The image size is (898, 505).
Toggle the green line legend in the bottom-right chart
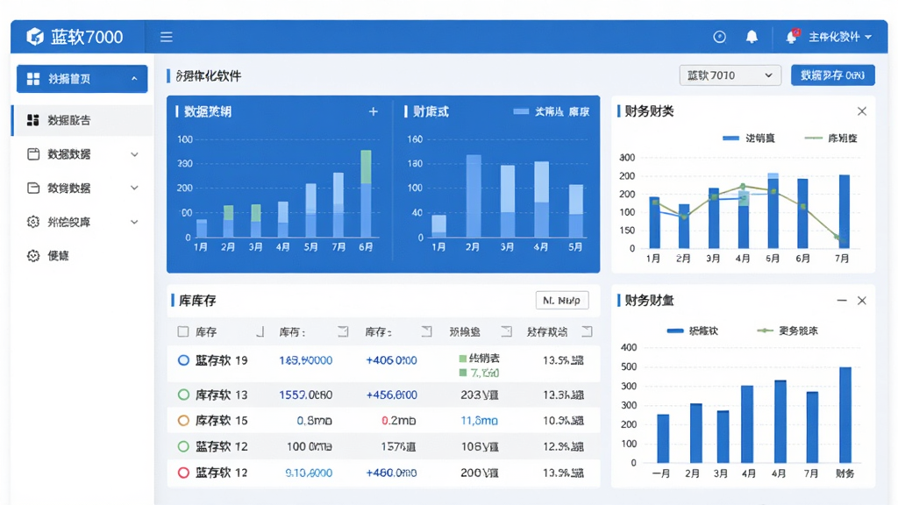[765, 331]
